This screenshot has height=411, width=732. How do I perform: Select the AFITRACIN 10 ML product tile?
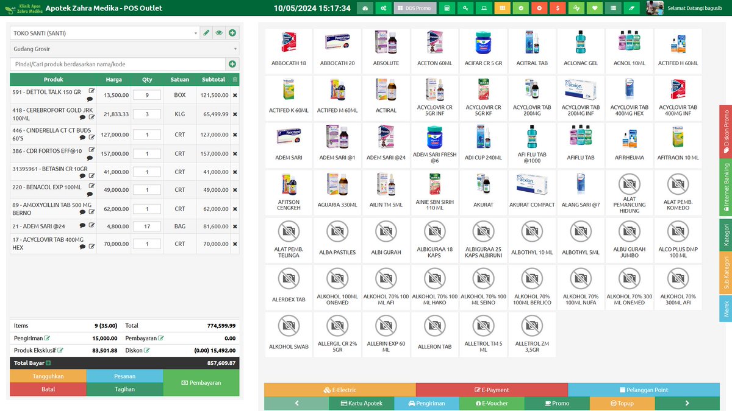(678, 144)
